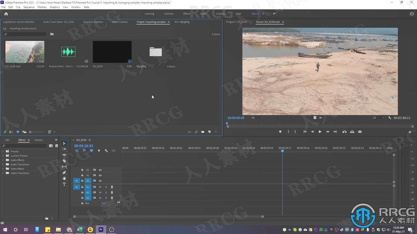Open the Markers menu
This screenshot has height=234, width=417.
click(x=42, y=7)
